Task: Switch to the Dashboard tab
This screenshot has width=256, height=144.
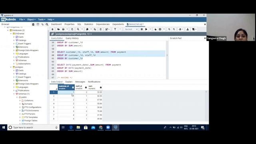Action: coord(56,24)
